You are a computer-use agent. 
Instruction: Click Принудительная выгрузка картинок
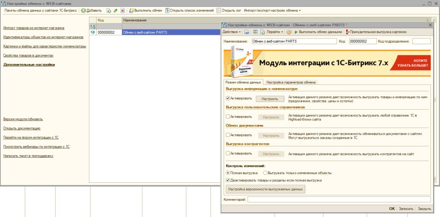point(376,32)
